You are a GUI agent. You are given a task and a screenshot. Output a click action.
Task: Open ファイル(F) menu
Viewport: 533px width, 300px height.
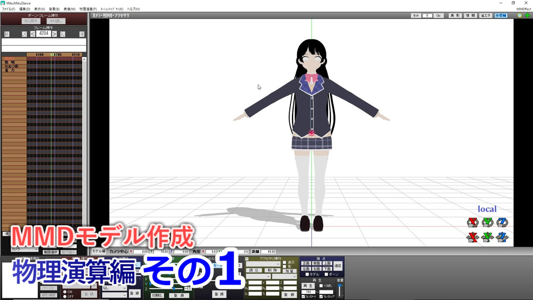(8, 9)
